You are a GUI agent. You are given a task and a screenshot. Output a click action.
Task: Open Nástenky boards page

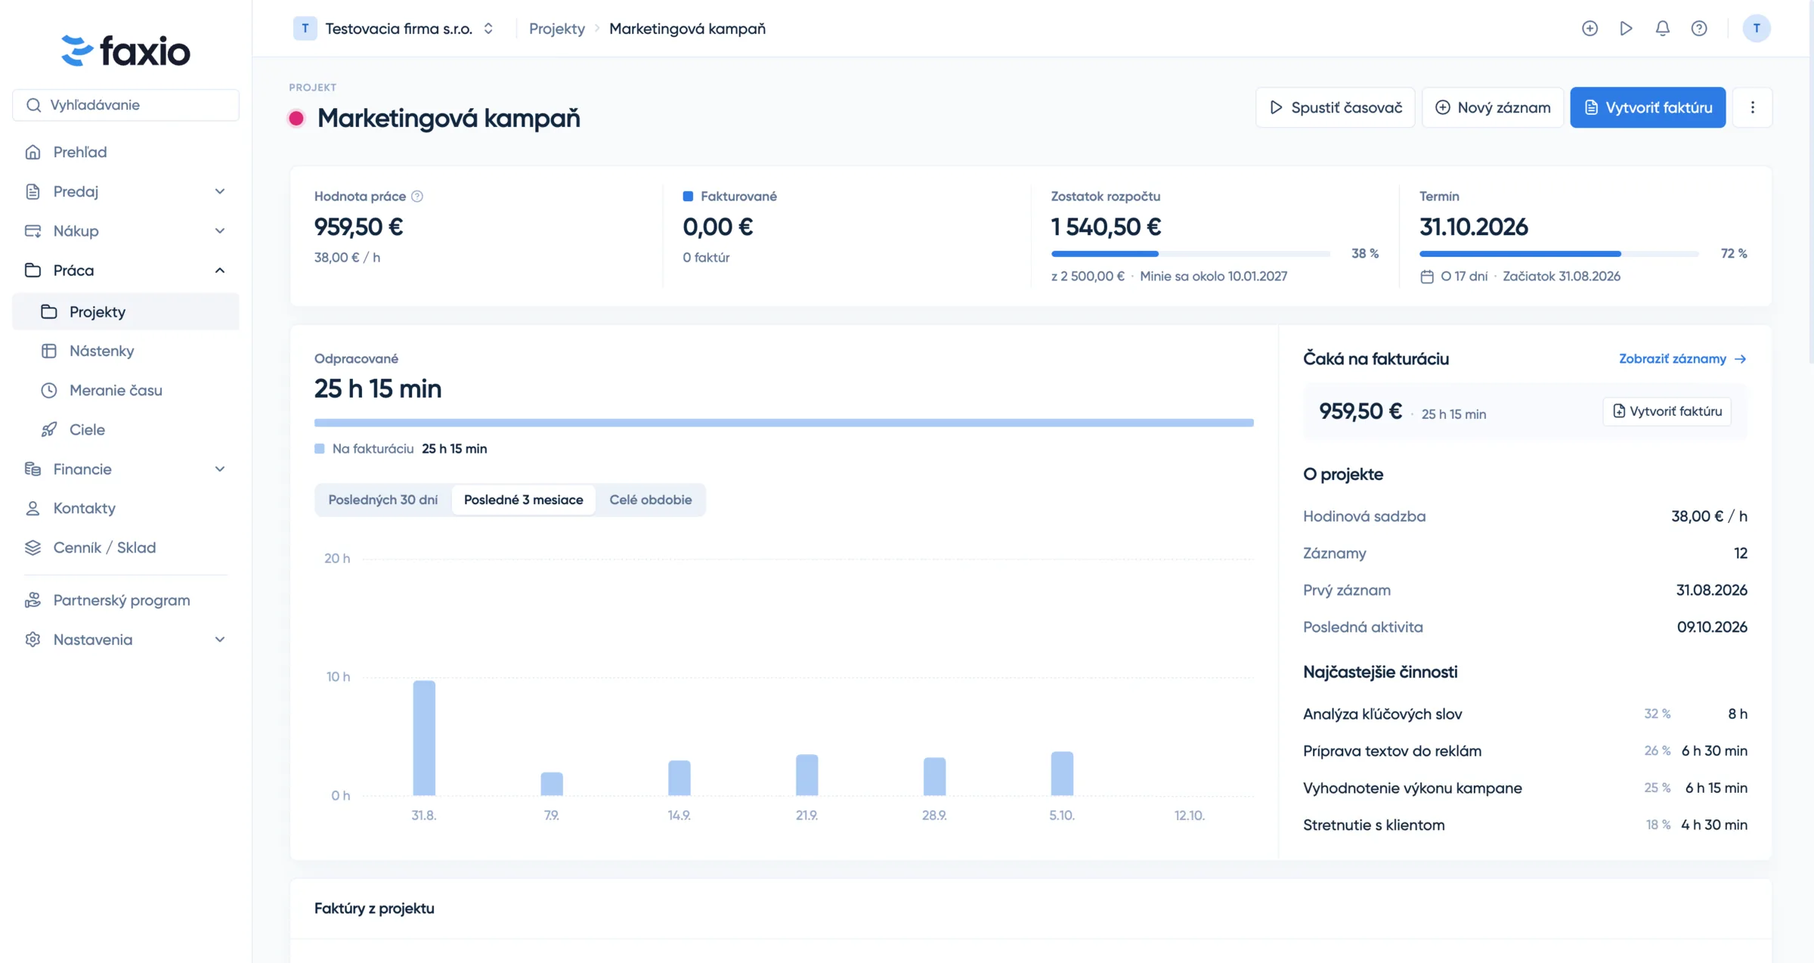pos(125,351)
